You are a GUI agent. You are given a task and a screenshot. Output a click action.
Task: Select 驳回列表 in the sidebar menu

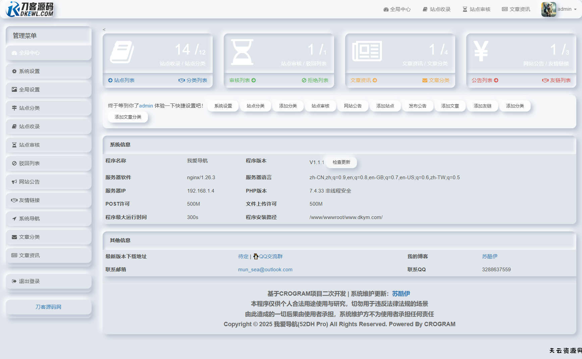tap(29, 163)
